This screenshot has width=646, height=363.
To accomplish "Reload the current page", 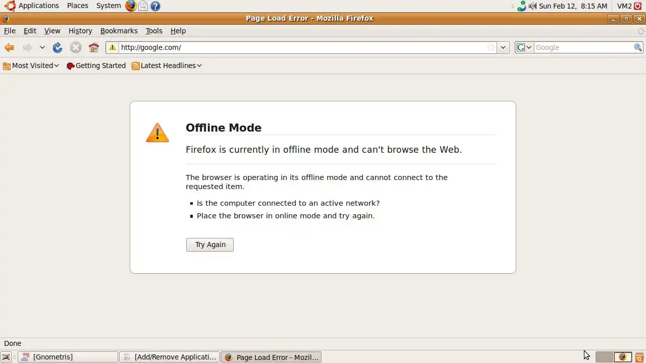I will pos(58,47).
